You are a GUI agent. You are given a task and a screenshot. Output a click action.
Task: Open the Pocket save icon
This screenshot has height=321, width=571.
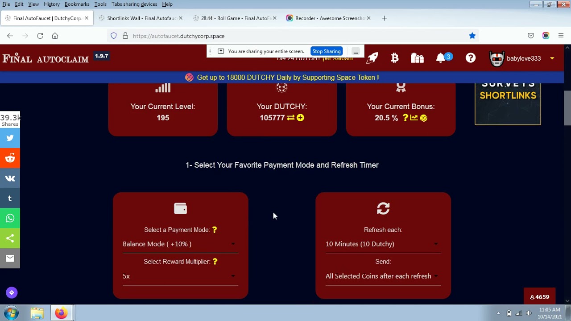[x=531, y=36]
